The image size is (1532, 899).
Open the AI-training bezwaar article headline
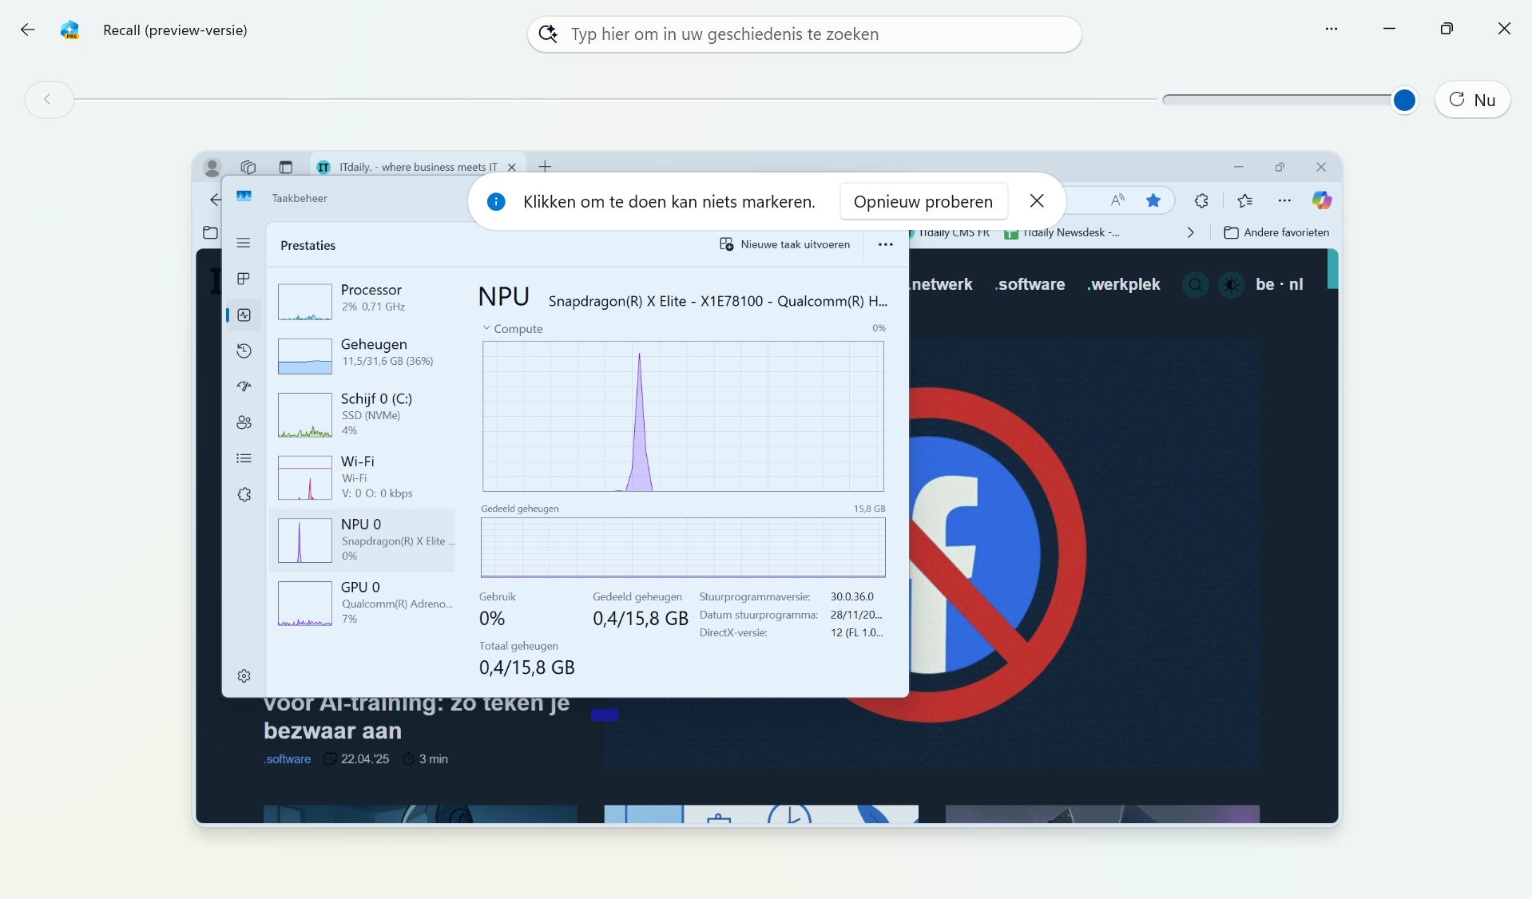tap(416, 717)
